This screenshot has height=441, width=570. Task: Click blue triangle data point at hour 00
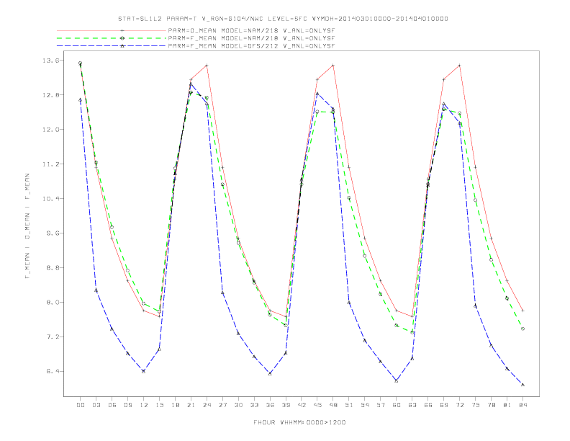81,99
